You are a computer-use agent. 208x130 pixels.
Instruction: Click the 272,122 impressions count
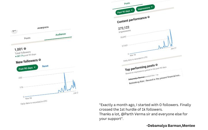[124, 28]
